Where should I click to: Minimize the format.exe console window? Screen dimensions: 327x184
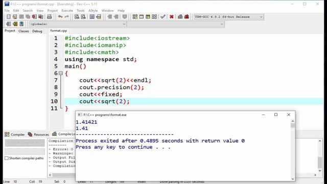click(x=264, y=114)
